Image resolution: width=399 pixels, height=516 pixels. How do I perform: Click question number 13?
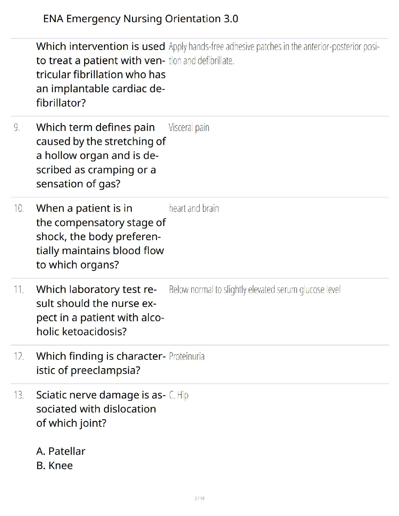[x=19, y=395]
